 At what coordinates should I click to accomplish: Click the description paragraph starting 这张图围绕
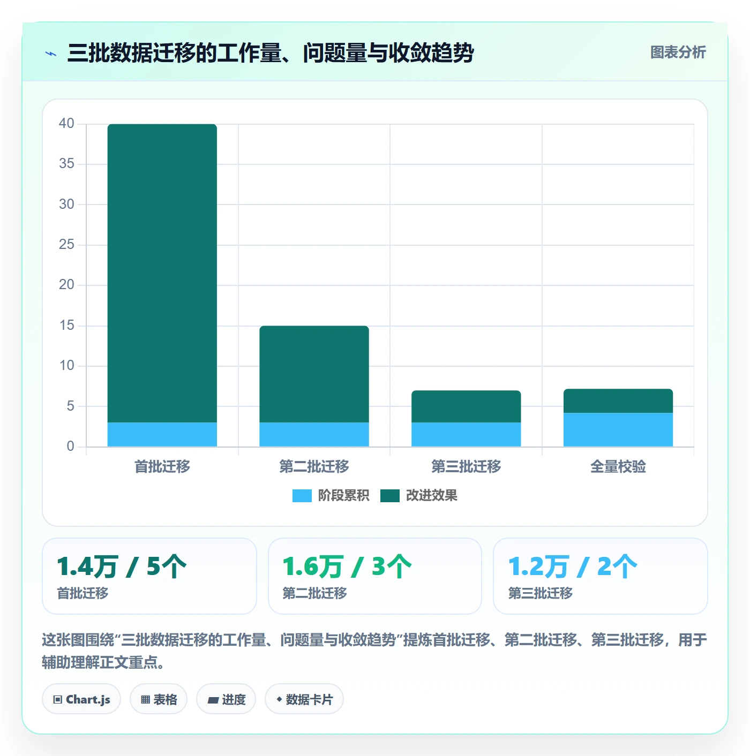pos(374,651)
